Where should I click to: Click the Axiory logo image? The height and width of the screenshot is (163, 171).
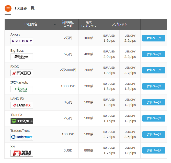click(x=22, y=41)
